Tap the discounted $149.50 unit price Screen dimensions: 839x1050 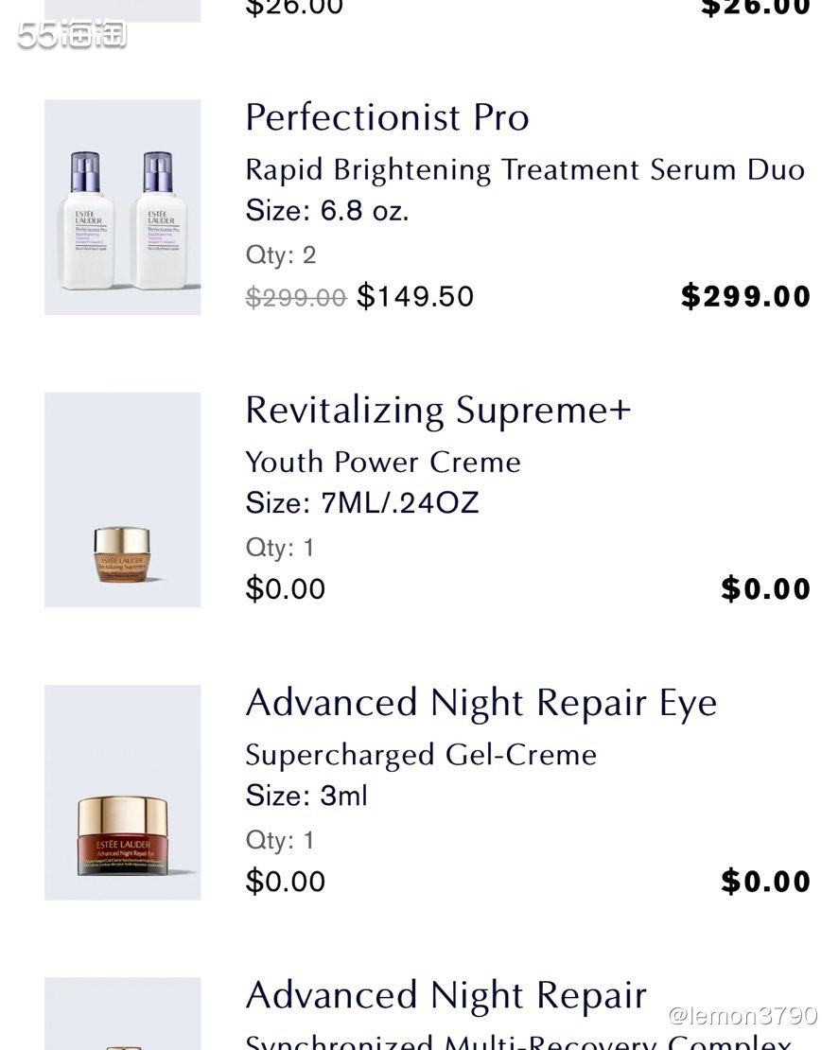click(x=415, y=296)
